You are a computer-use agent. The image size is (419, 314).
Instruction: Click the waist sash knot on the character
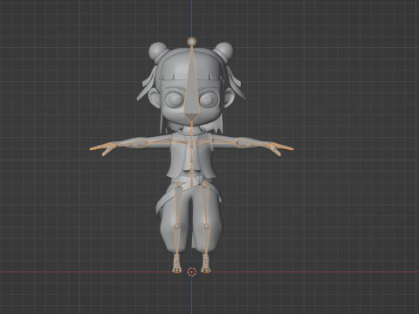[x=199, y=180]
